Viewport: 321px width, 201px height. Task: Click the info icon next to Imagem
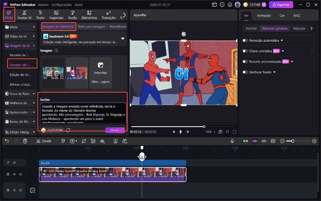pos(56,51)
